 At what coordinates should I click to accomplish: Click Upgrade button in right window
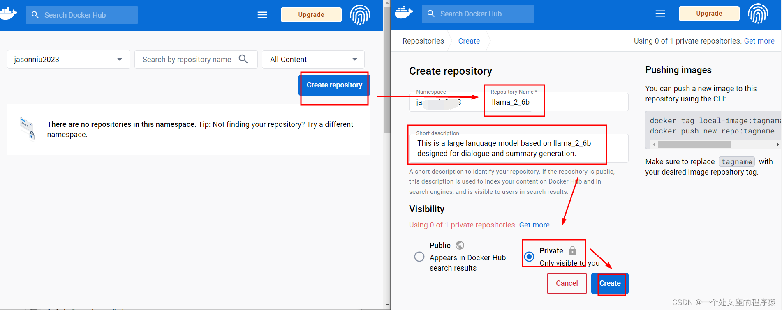tap(709, 14)
